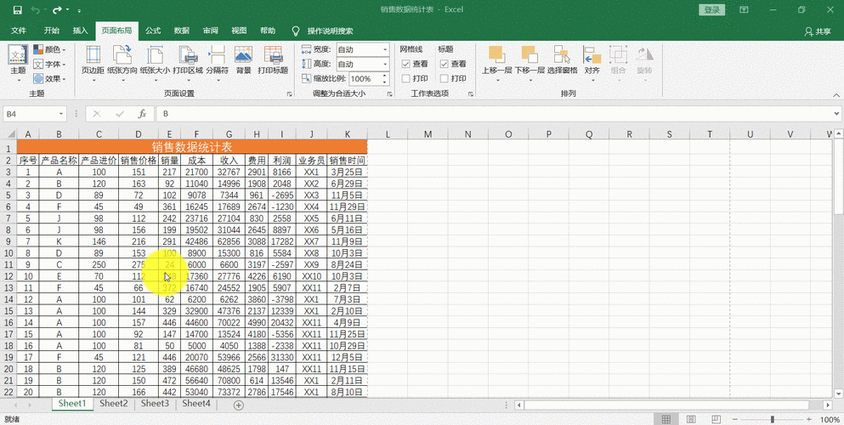This screenshot has width=844, height=425.
Task: Open Breaks (分隔符) options
Action: tap(218, 63)
